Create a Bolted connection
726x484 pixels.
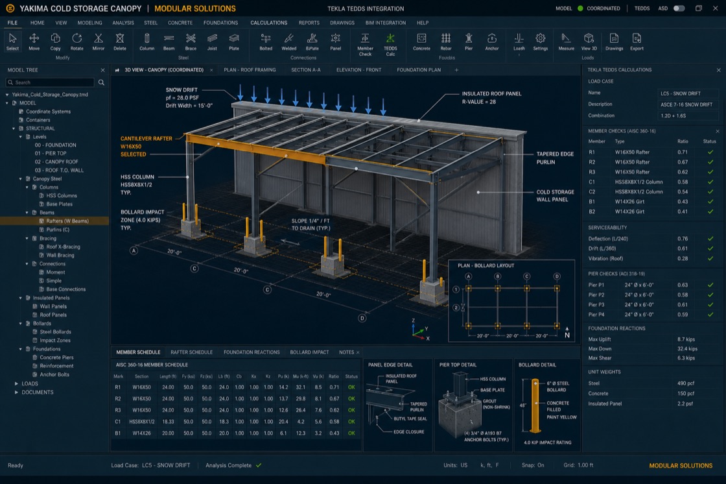point(266,42)
